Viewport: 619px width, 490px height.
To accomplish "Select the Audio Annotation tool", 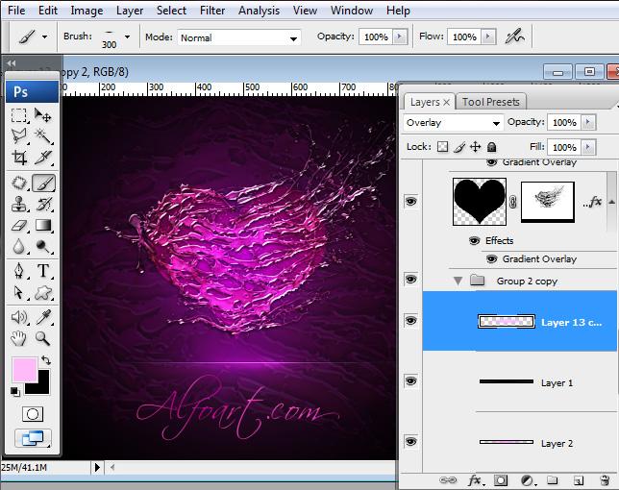I will (19, 317).
